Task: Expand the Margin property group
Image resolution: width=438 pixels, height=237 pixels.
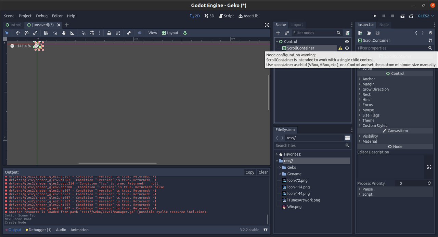Action: [369, 84]
